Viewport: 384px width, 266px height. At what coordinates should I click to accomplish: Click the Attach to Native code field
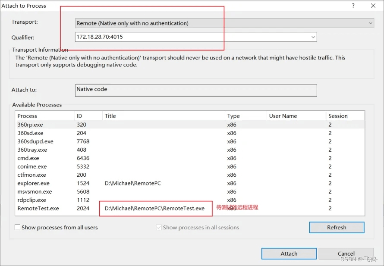196,90
